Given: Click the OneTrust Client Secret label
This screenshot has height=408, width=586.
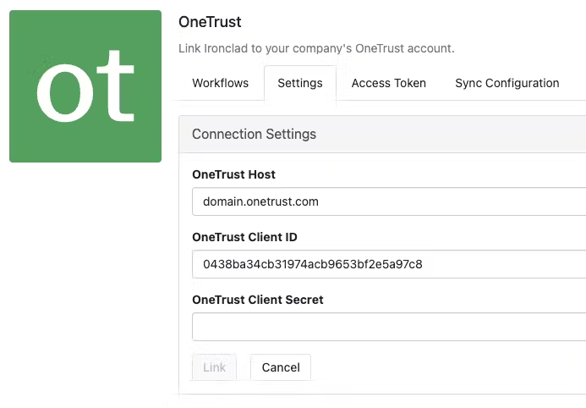Looking at the screenshot, I should point(258,300).
